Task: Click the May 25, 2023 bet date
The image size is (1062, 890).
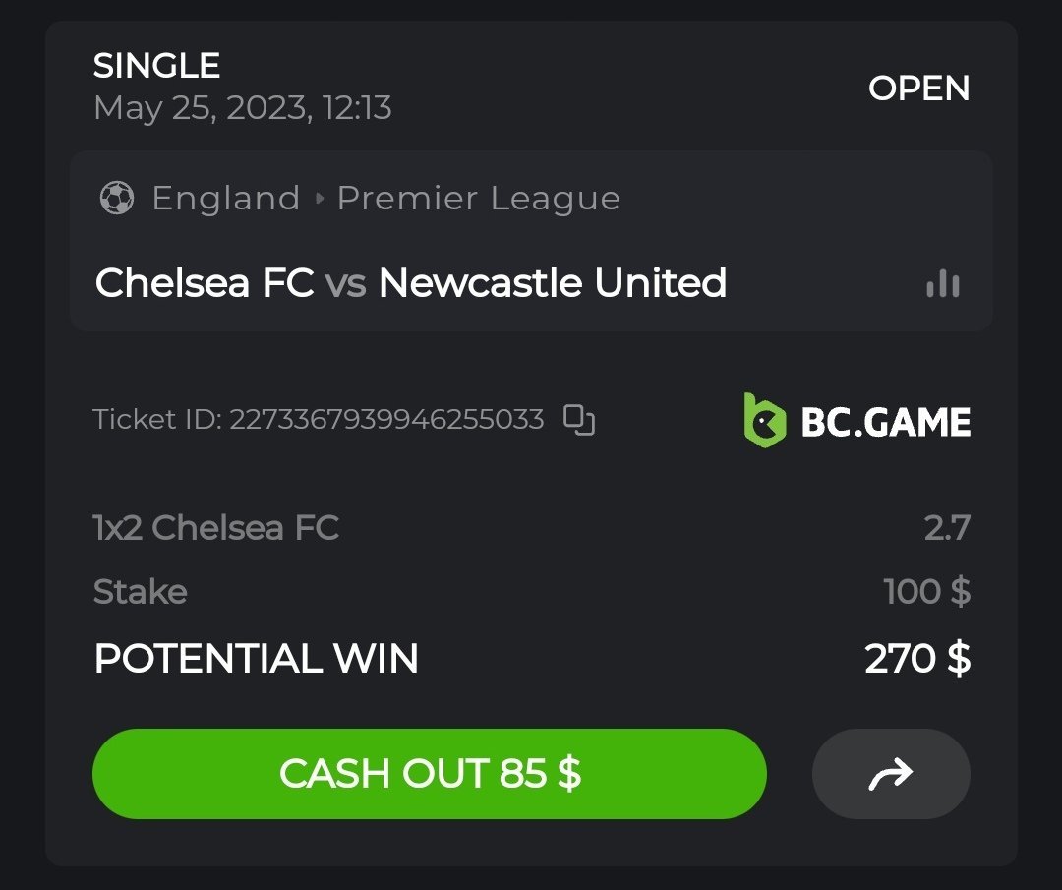Action: (x=242, y=107)
